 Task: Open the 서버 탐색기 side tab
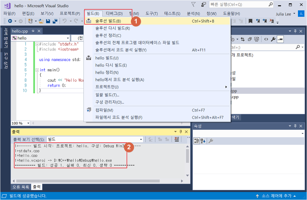tap(6, 38)
